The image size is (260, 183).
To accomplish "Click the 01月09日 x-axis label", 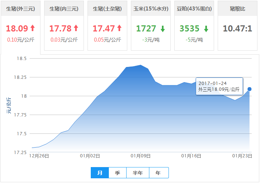I will [141, 156].
